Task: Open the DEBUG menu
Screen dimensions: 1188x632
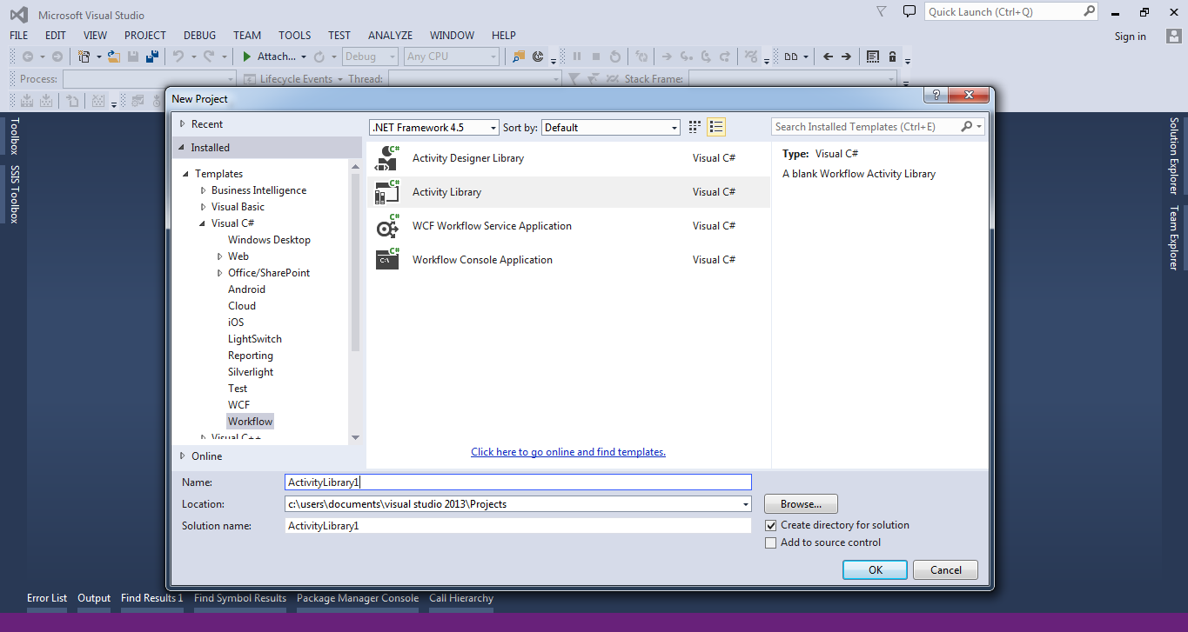Action: 199,35
